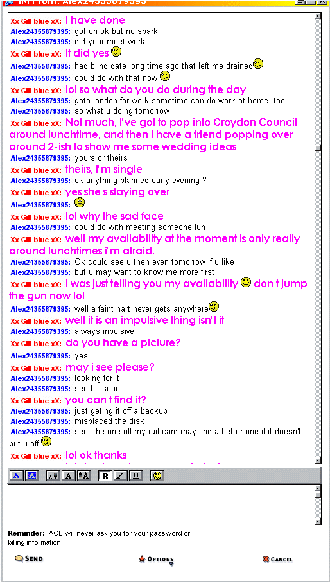330x582 pixels.
Task: Open the text background color button
Action: pyautogui.click(x=31, y=475)
